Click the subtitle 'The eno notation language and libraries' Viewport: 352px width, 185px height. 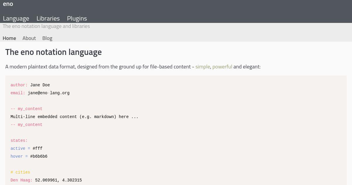(x=46, y=26)
